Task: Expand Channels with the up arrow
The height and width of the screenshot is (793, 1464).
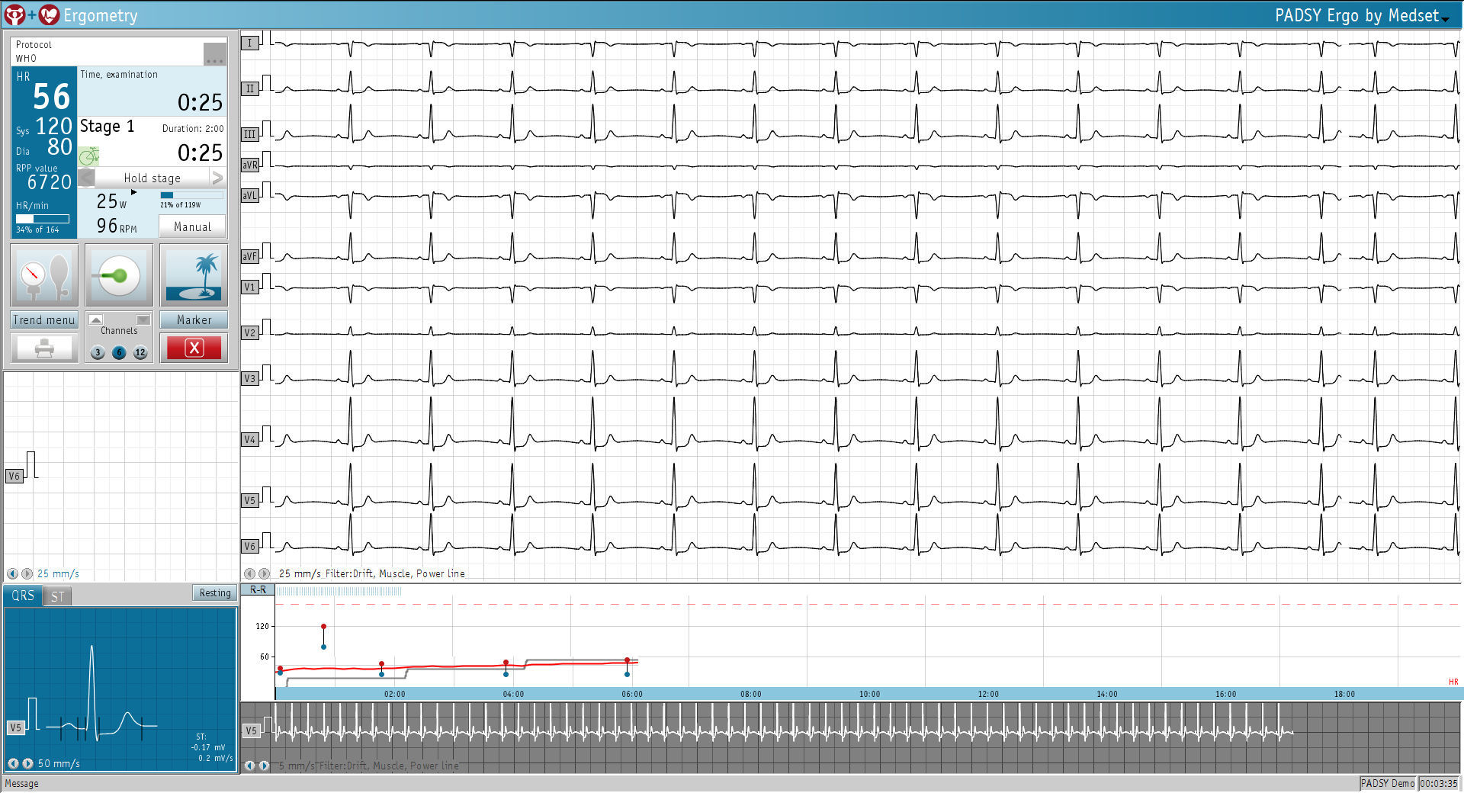Action: pyautogui.click(x=98, y=319)
